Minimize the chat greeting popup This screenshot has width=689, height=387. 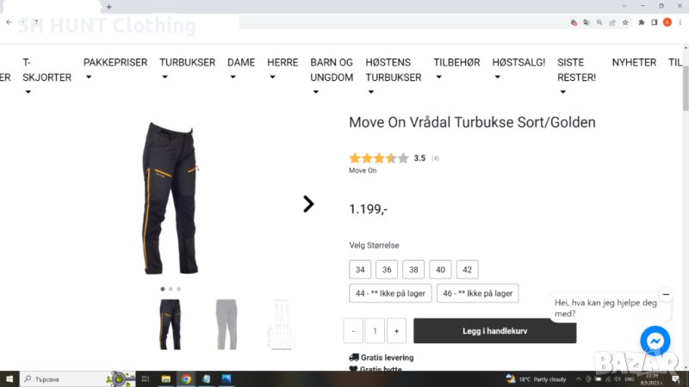tap(666, 294)
